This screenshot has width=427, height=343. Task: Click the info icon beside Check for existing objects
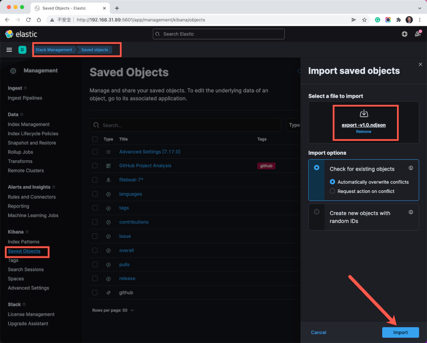pos(411,168)
